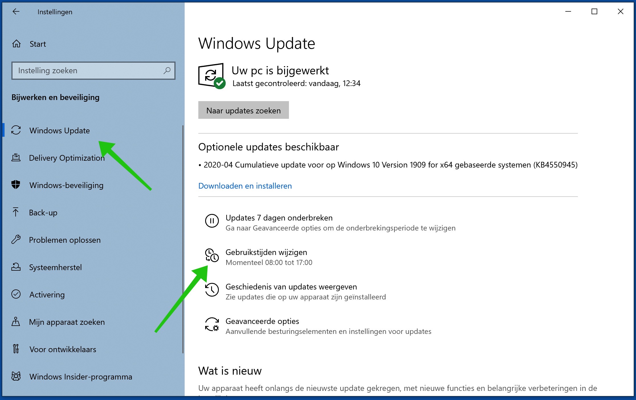Click the Problemen oplossen wrench icon
Viewport: 636px width, 400px height.
point(17,240)
